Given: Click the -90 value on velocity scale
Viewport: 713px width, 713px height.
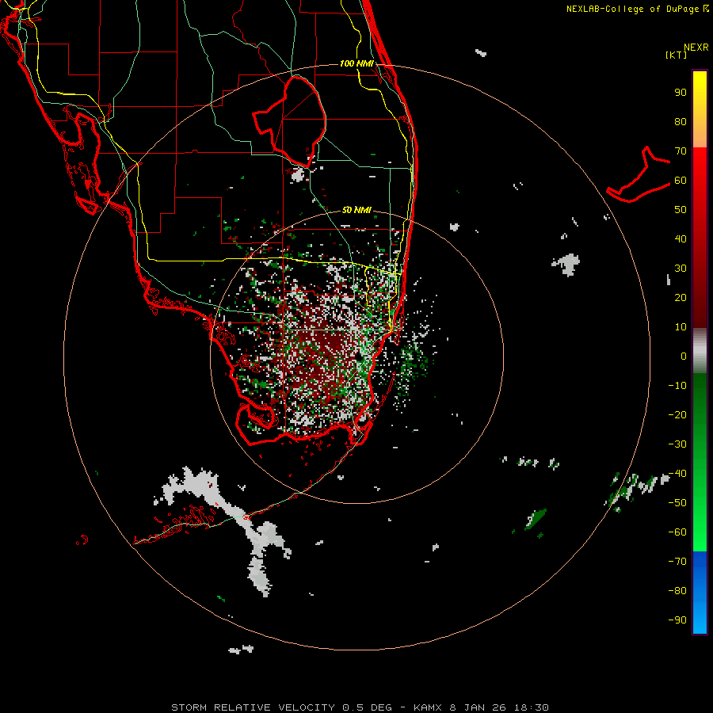Looking at the screenshot, I should pos(677,620).
